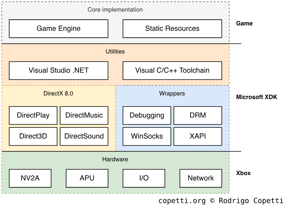The width and height of the screenshot is (285, 206).
Task: Click the NV2A hardware box
Action: (30, 178)
